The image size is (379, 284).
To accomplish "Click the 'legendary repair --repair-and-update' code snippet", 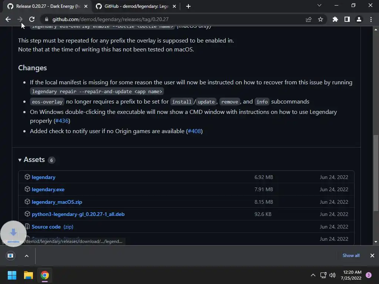I will 97,92.
